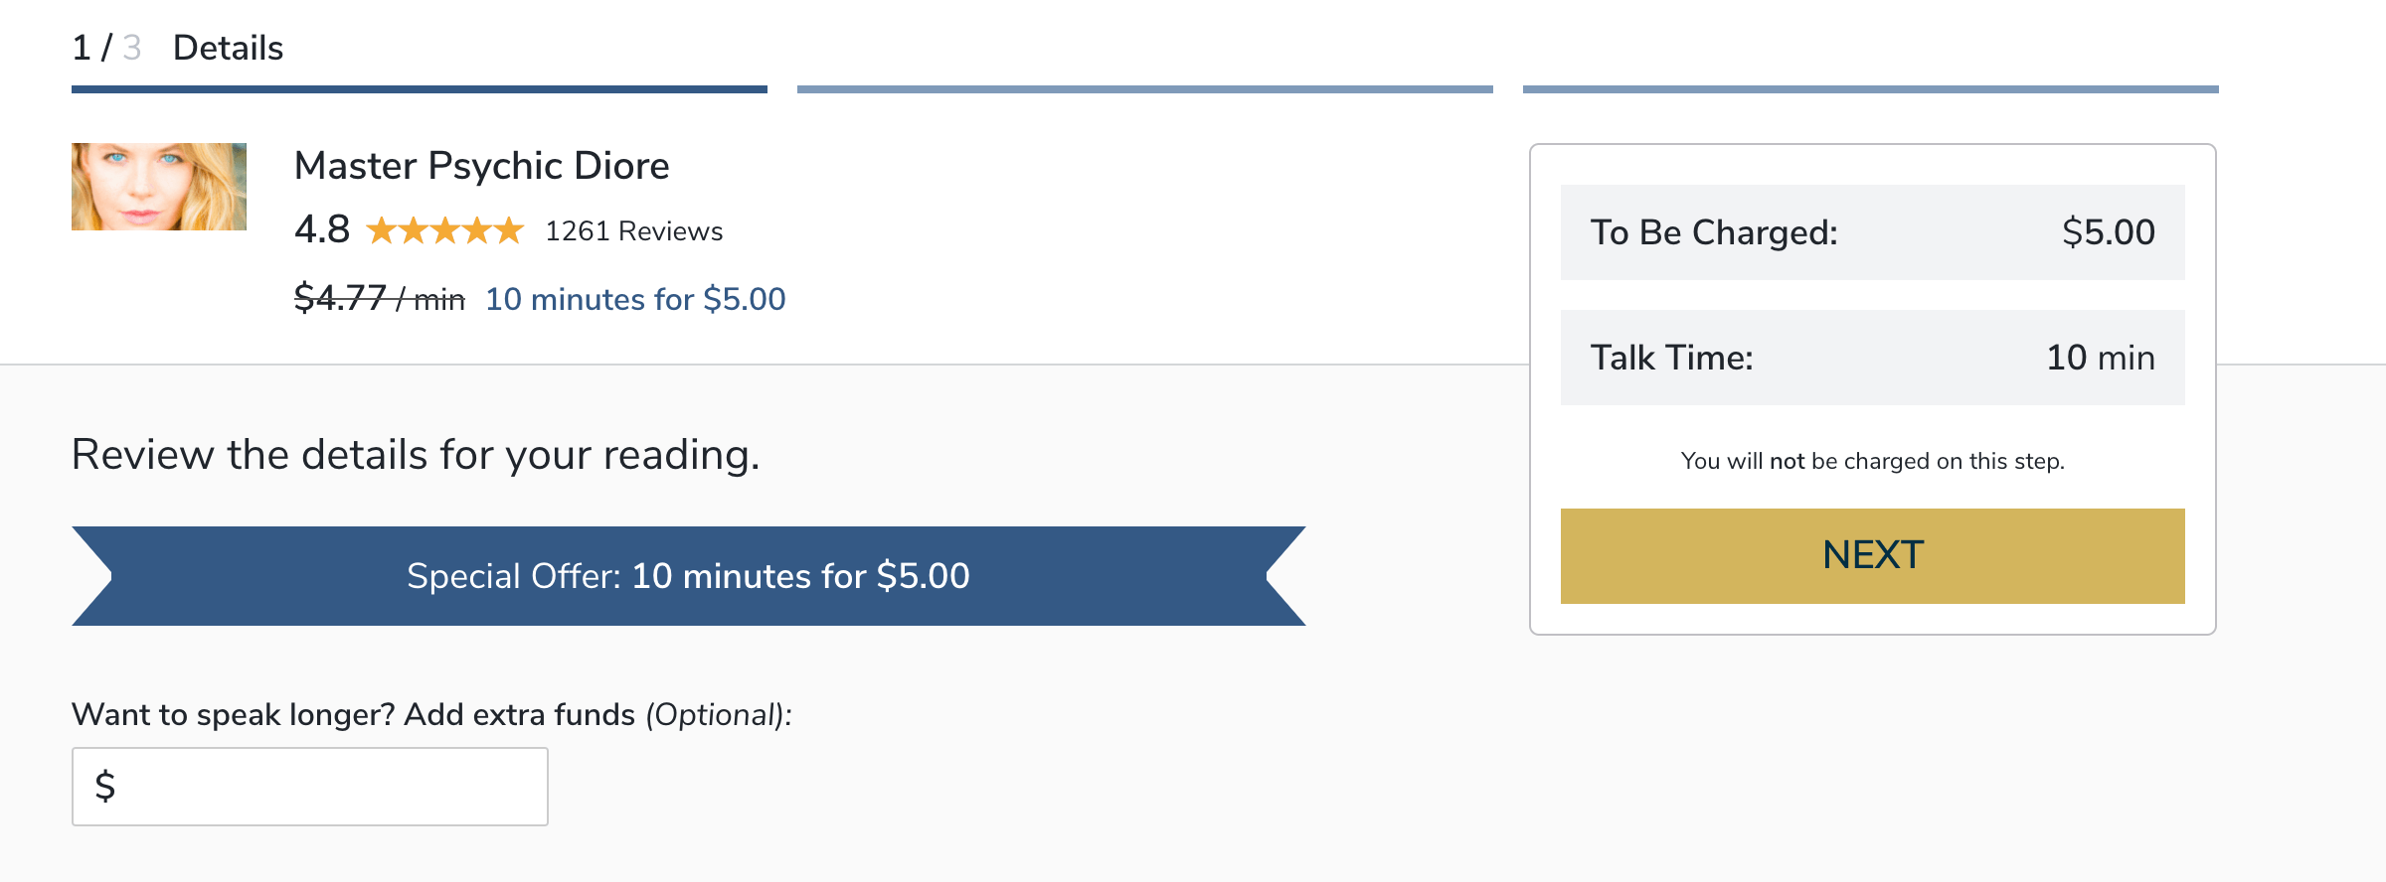The width and height of the screenshot is (2386, 882).
Task: Click the 'To Be Charged' row
Action: [x=1872, y=232]
